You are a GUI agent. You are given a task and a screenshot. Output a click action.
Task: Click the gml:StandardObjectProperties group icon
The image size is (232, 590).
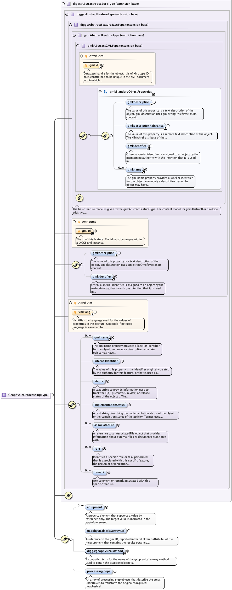coord(106,92)
